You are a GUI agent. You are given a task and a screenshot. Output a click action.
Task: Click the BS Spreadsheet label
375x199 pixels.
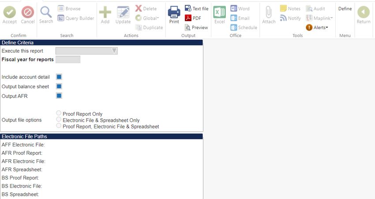[20, 195]
